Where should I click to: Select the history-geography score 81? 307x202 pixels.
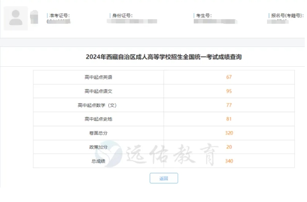pos(229,119)
